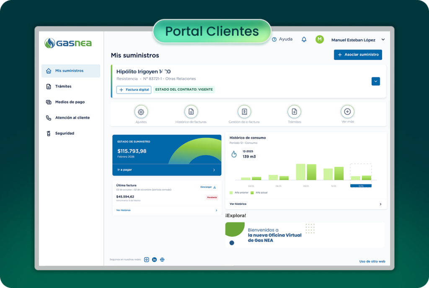Click Ir a pagar on balance card
Image resolution: width=429 pixels, height=288 pixels.
point(166,170)
